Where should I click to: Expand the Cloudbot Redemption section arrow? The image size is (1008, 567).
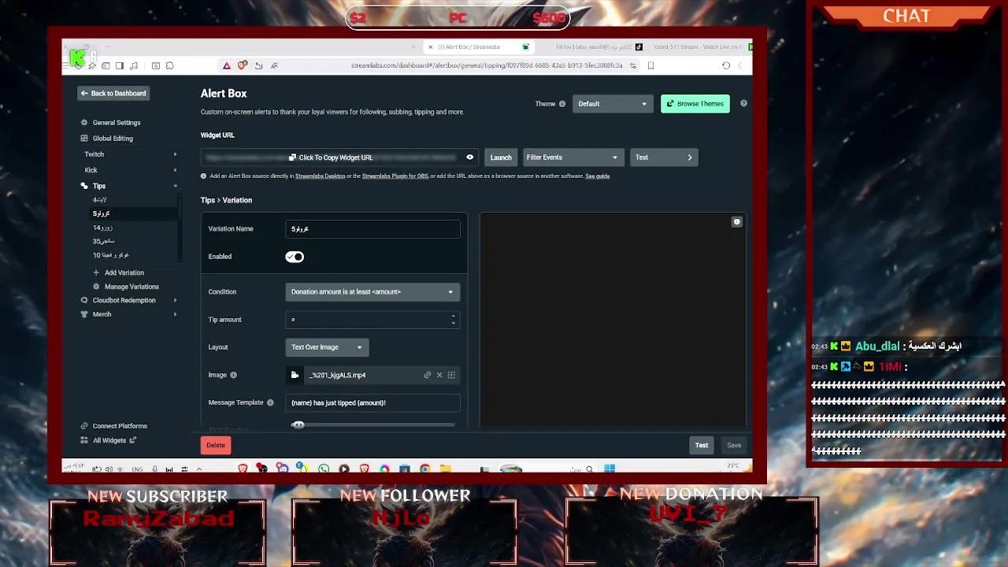(175, 300)
